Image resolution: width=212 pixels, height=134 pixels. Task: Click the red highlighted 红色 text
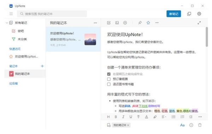[x=165, y=111]
